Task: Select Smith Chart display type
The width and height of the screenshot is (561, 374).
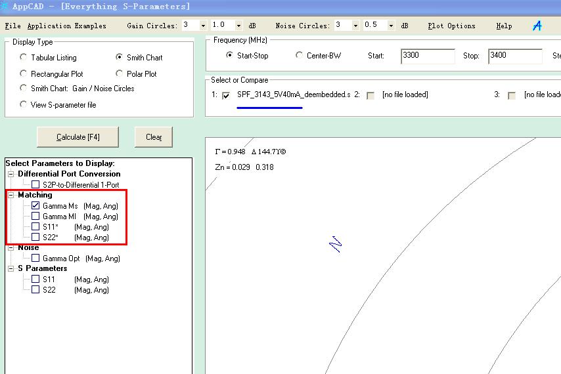Action: tap(119, 57)
